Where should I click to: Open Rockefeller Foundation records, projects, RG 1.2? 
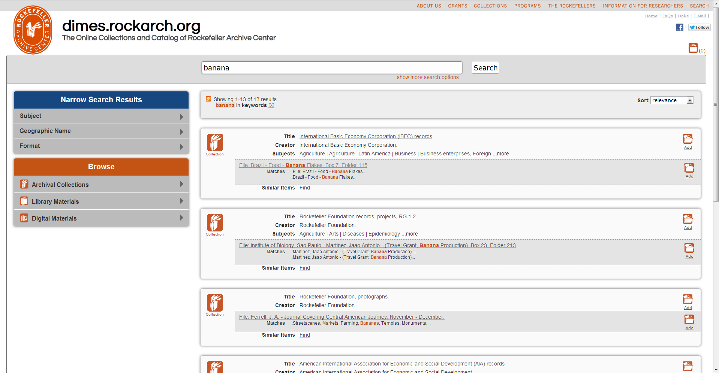coord(357,216)
